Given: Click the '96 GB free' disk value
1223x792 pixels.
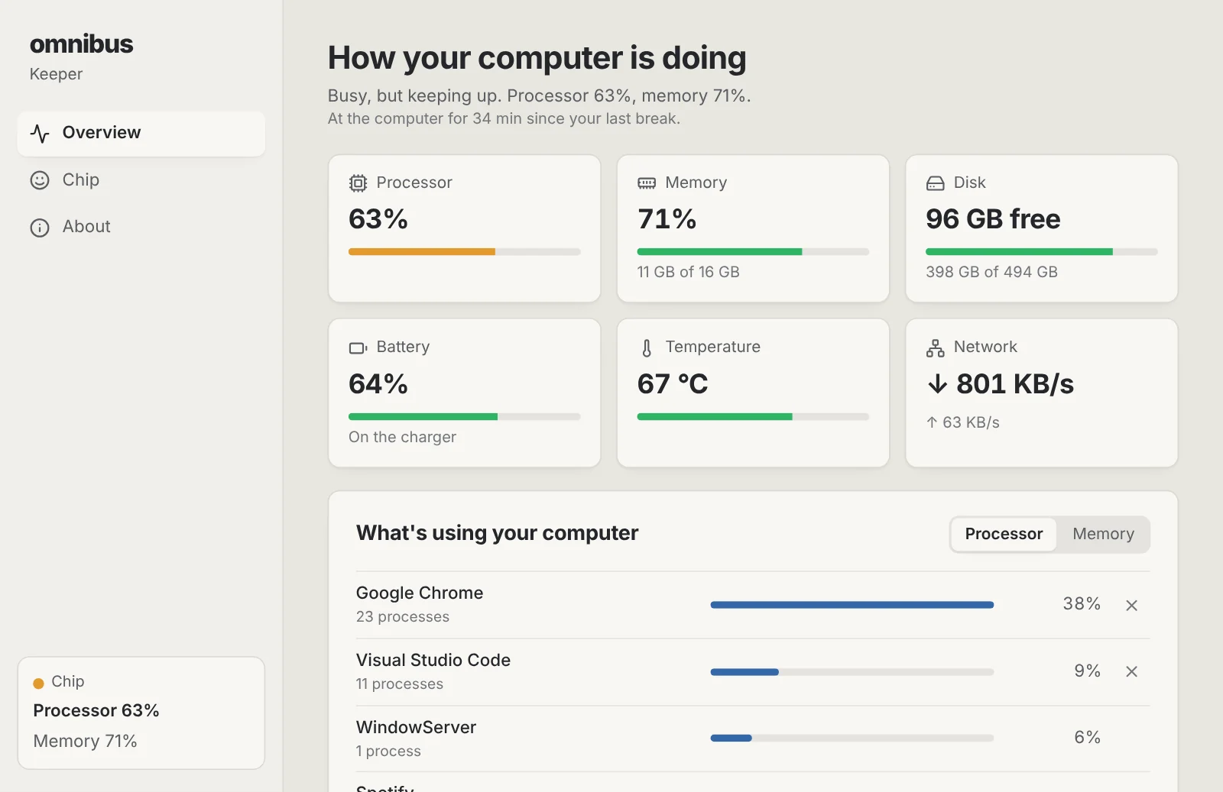Looking at the screenshot, I should (993, 219).
